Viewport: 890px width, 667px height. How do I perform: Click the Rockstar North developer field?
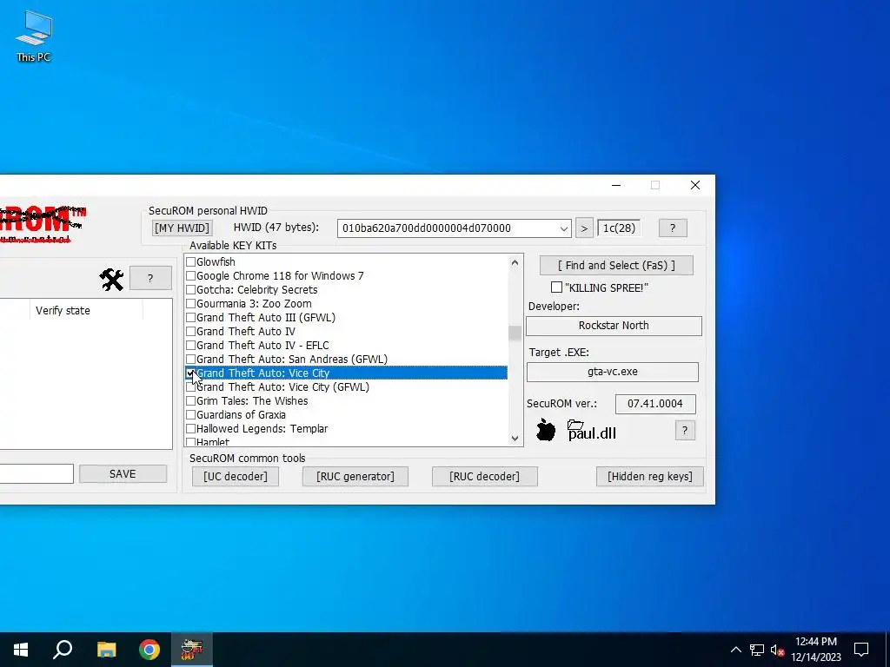click(614, 326)
